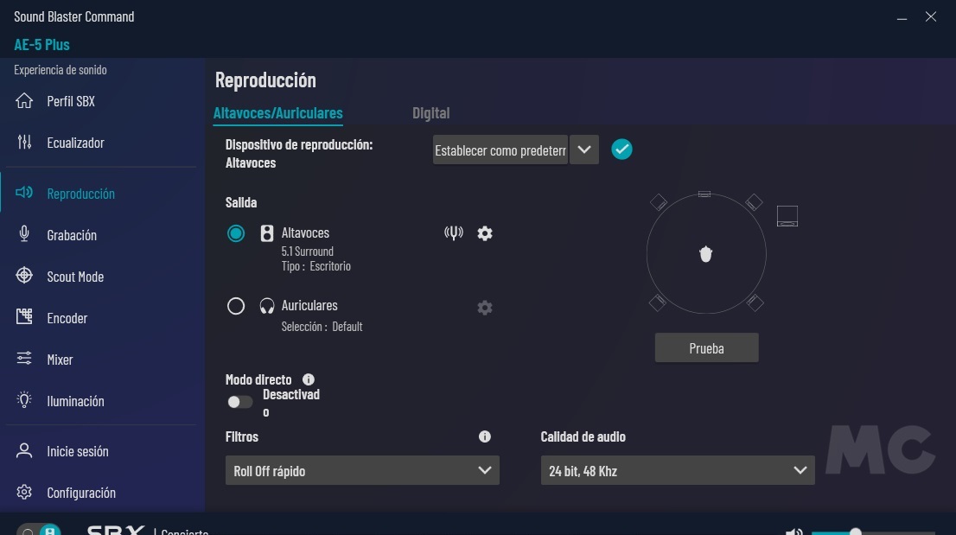
Task: Click the speaker calibration icon next to Altavoces
Action: point(454,233)
